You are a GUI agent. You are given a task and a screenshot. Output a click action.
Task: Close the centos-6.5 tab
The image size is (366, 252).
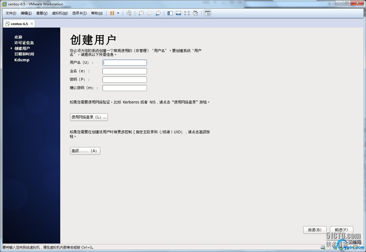[32, 24]
